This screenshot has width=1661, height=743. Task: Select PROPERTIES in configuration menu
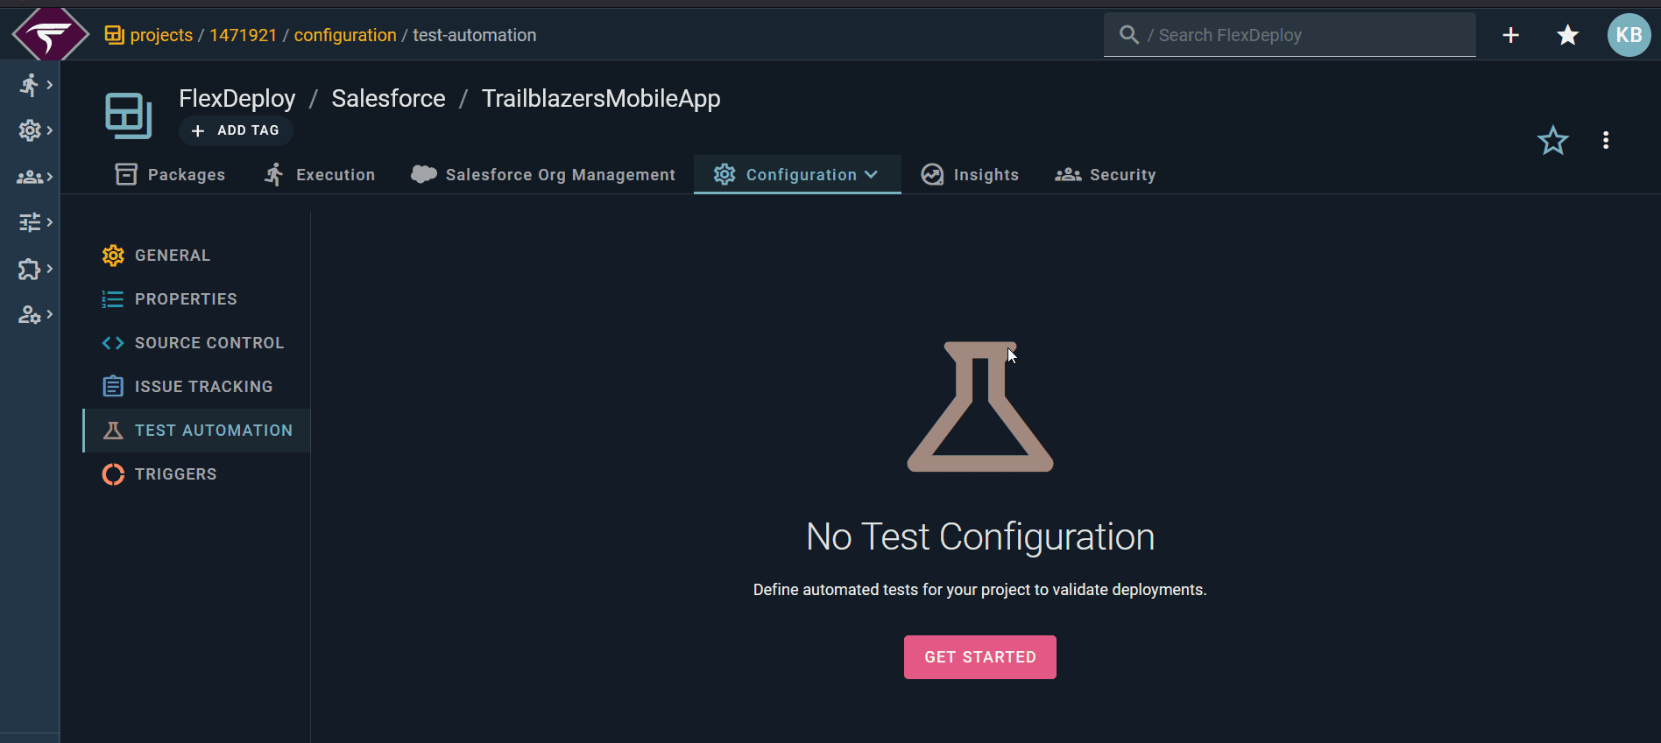click(x=197, y=299)
